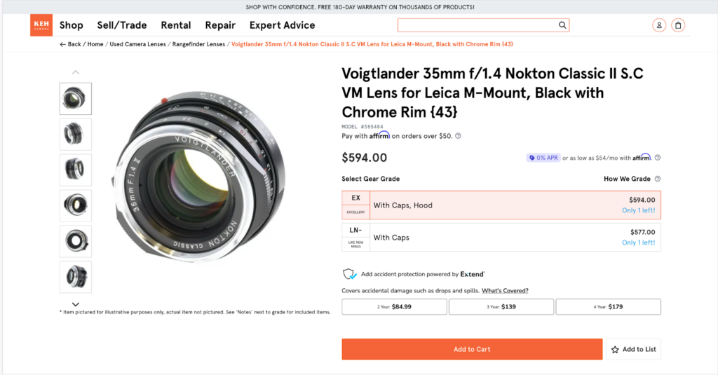Click the star icon on Add to List

[615, 349]
